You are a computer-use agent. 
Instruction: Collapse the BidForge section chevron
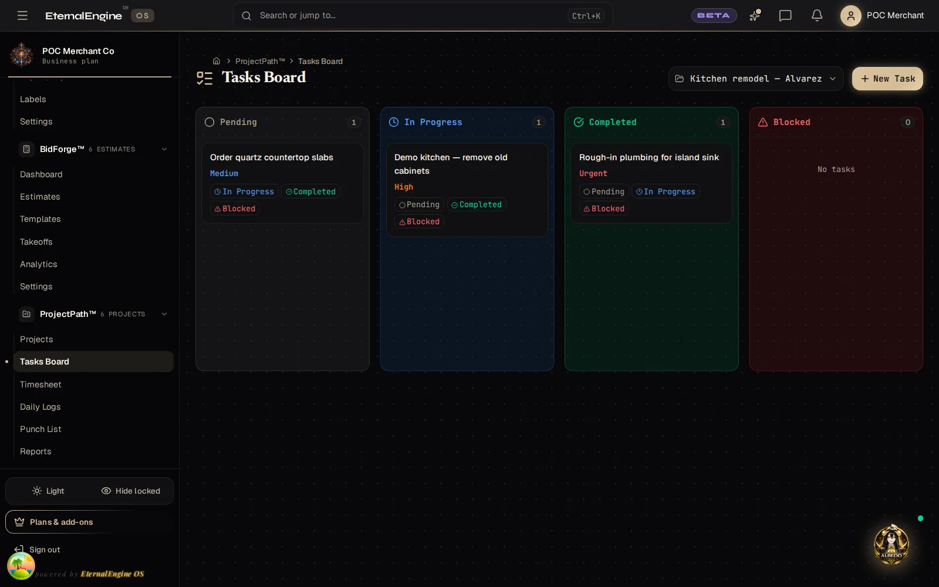click(x=164, y=149)
